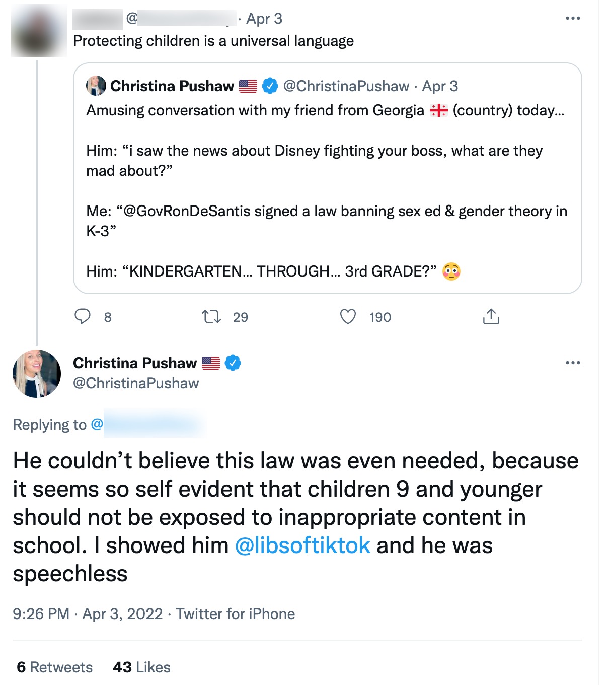
Task: Click the reply comment bubble icon
Action: 83,317
